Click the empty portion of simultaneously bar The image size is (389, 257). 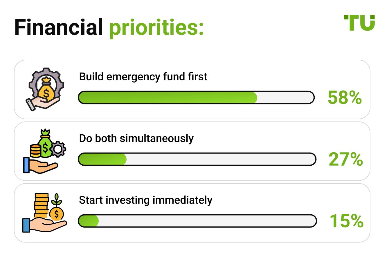(221, 159)
